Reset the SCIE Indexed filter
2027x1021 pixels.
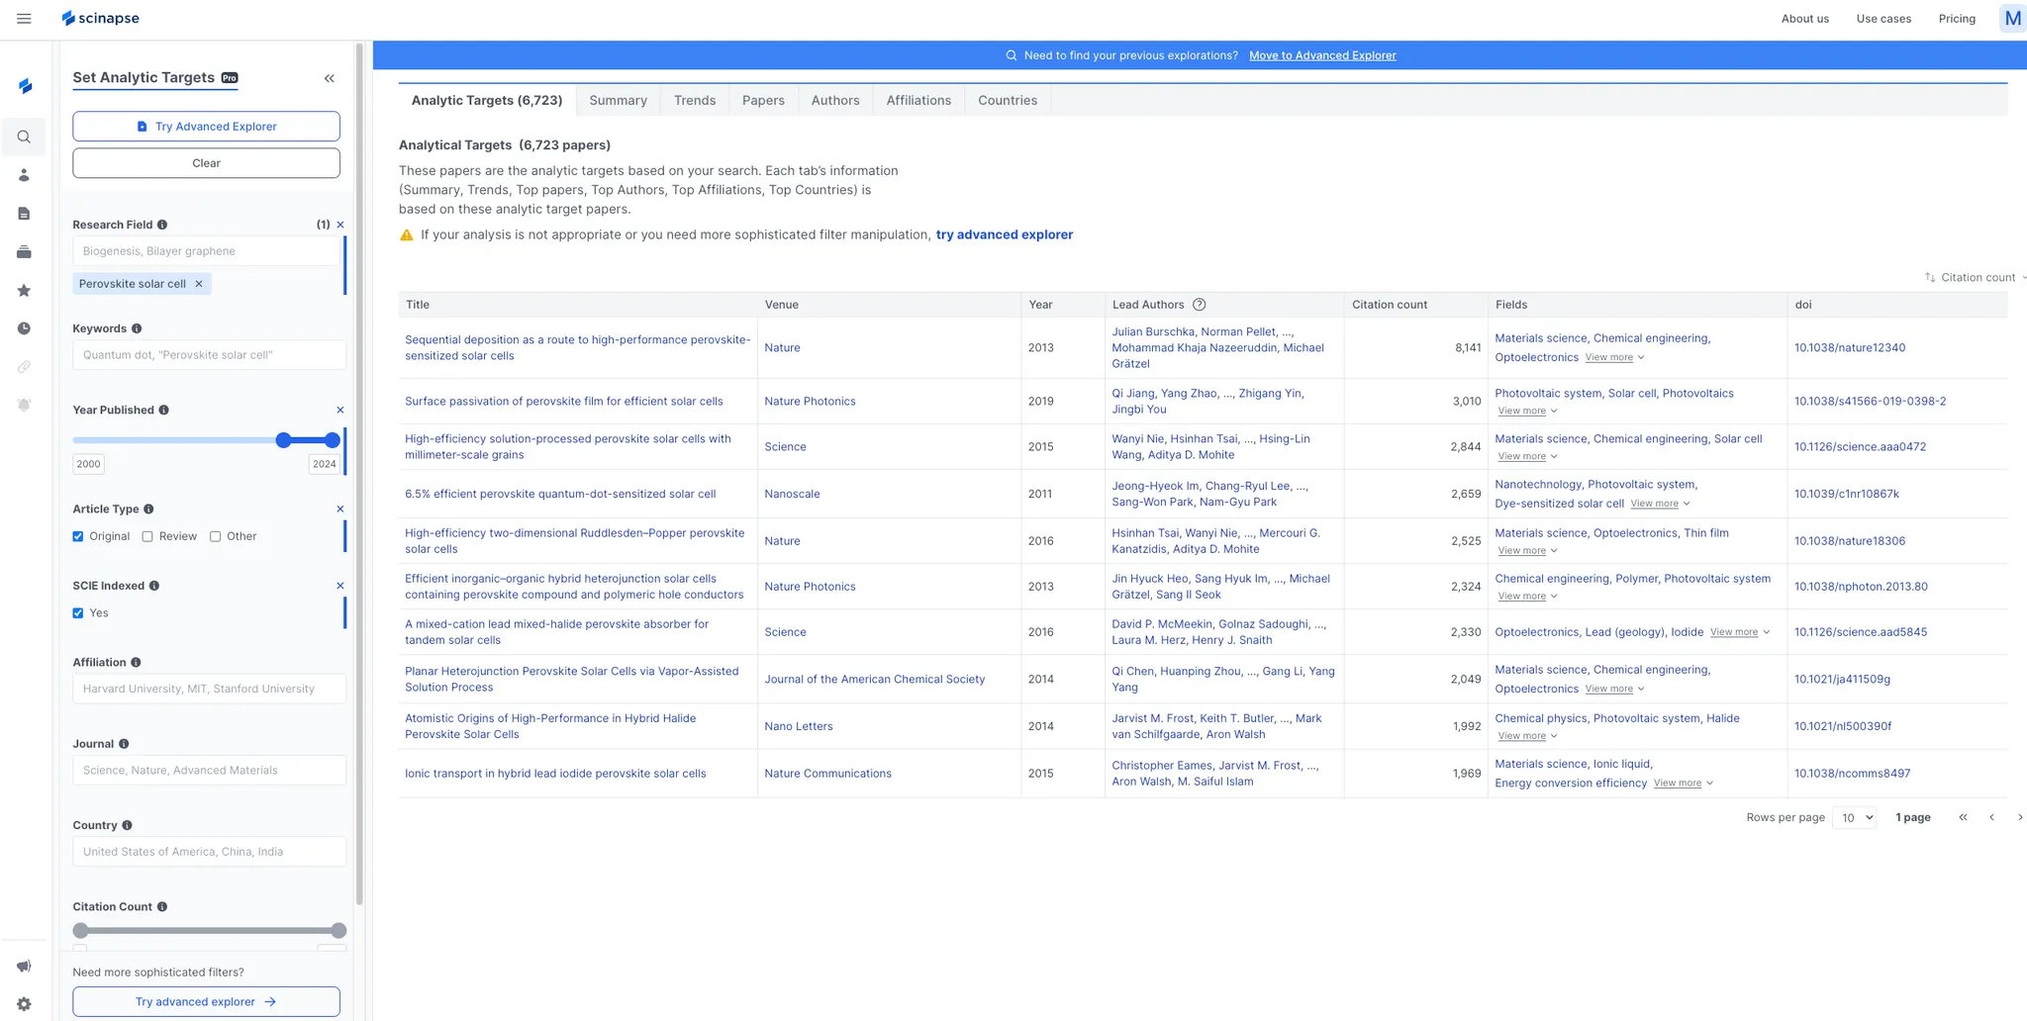[x=340, y=586]
